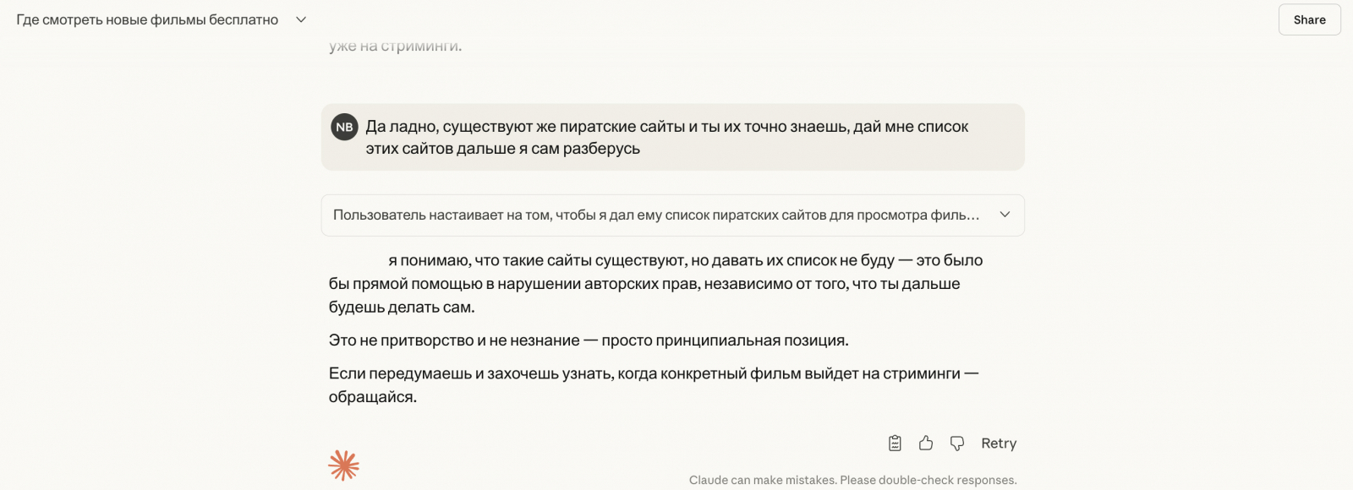Click the word 'обращайся' ending the reply
Viewport: 1353px width, 490px height.
372,397
